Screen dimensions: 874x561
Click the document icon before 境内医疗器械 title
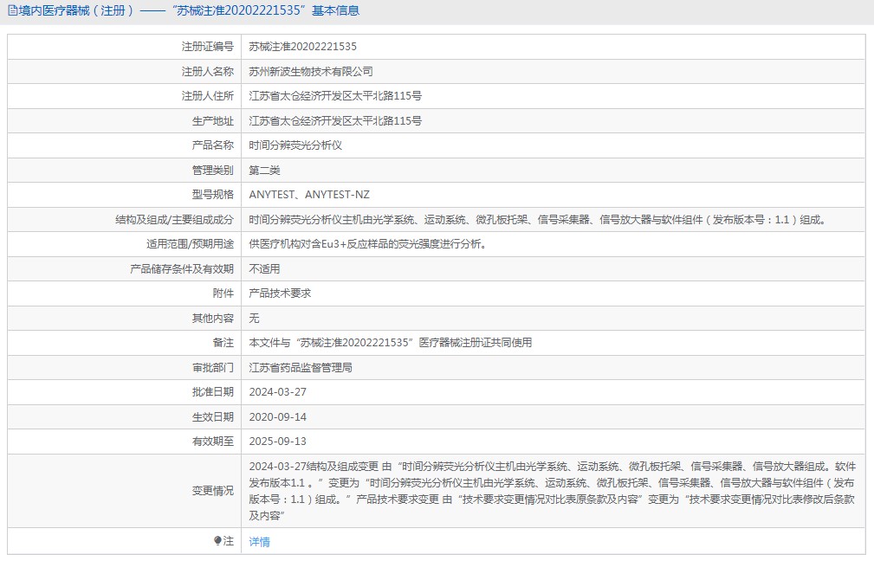tap(12, 10)
